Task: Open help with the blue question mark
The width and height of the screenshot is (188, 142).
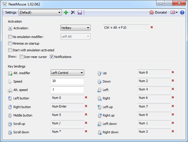Action: (x=182, y=12)
